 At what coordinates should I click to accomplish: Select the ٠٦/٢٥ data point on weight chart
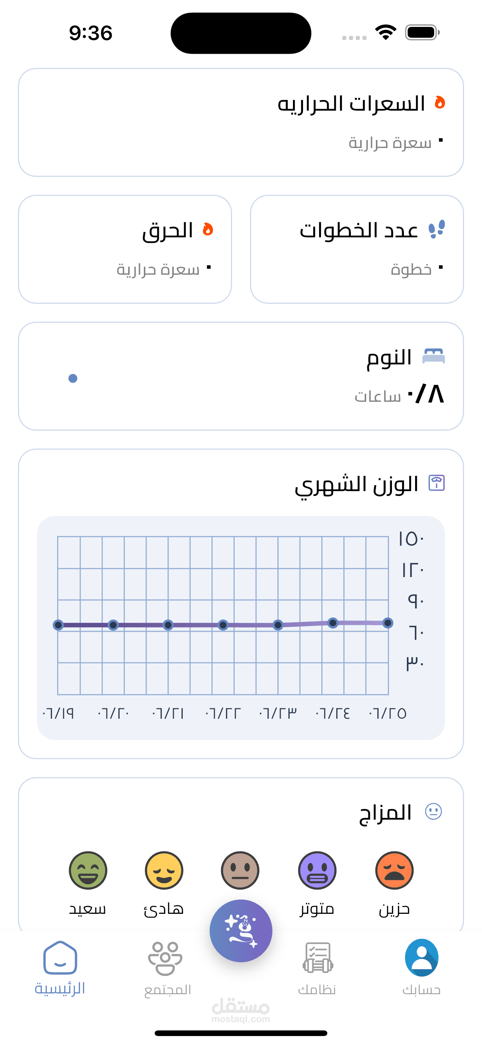coord(388,623)
